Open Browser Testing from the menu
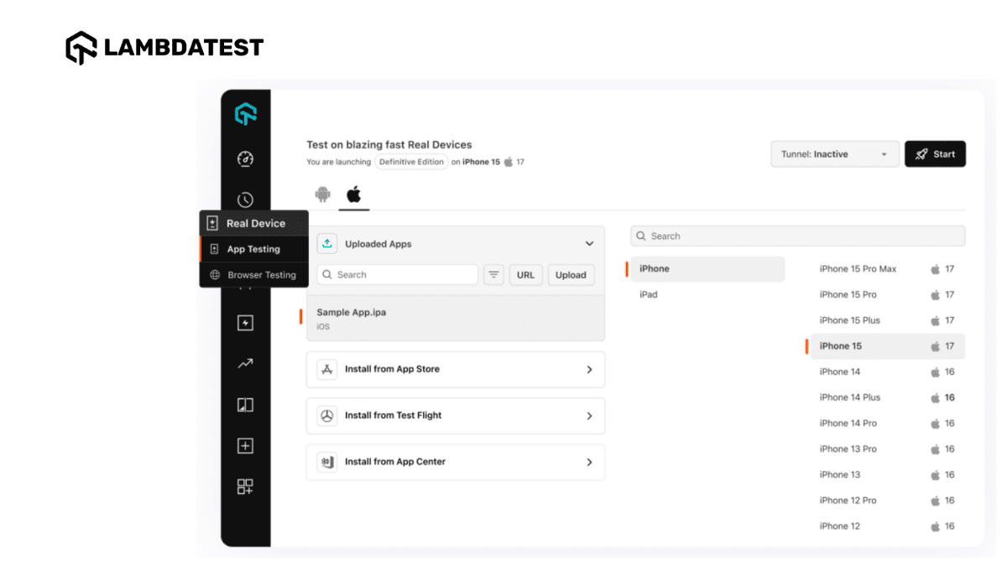Image resolution: width=1007 pixels, height=566 pixels. pos(260,274)
